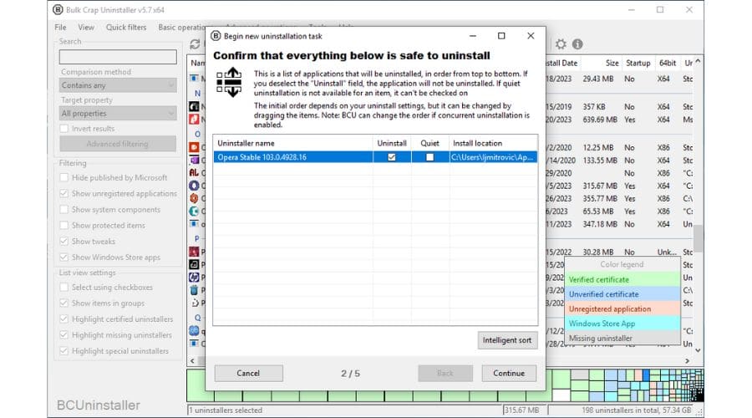Image resolution: width=752 pixels, height=418 pixels.
Task: Click the Windows Store App color legend
Action: tap(622, 324)
